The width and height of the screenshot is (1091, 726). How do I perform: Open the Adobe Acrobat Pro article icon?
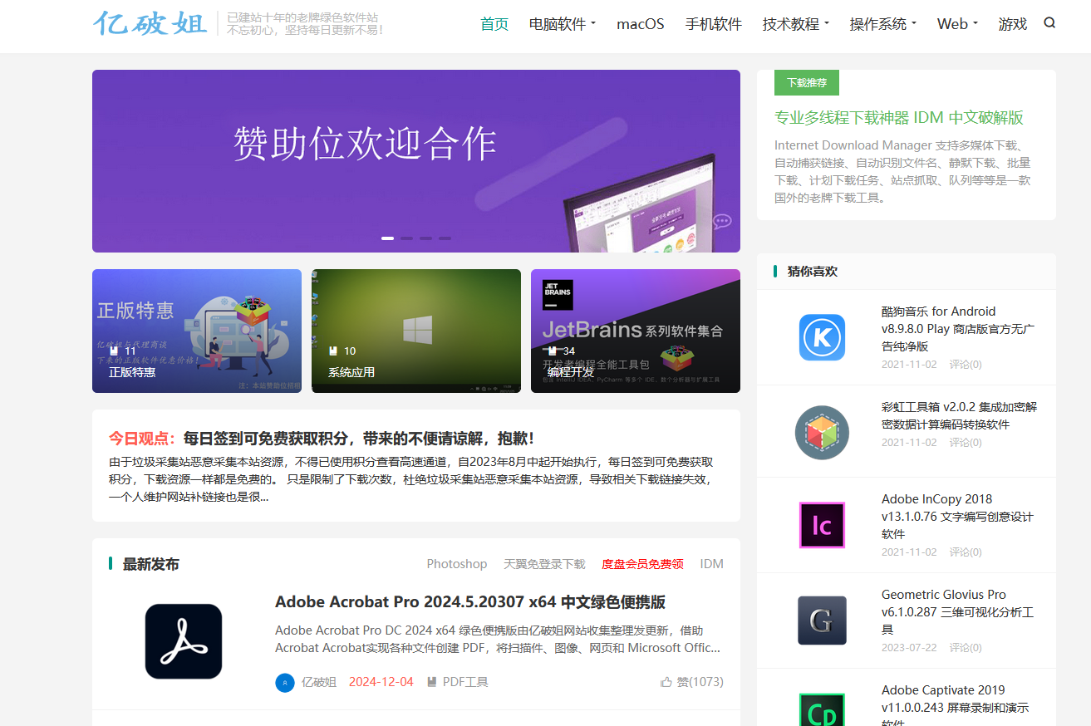pyautogui.click(x=184, y=641)
